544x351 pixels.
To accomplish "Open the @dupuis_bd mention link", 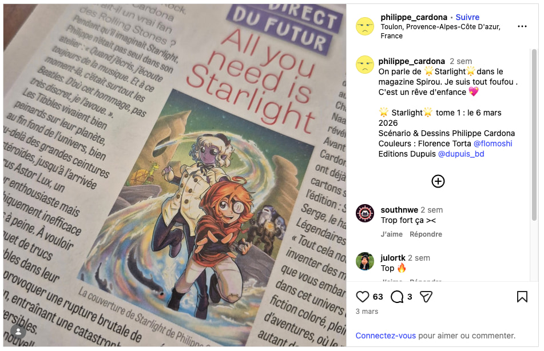I will 461,154.
